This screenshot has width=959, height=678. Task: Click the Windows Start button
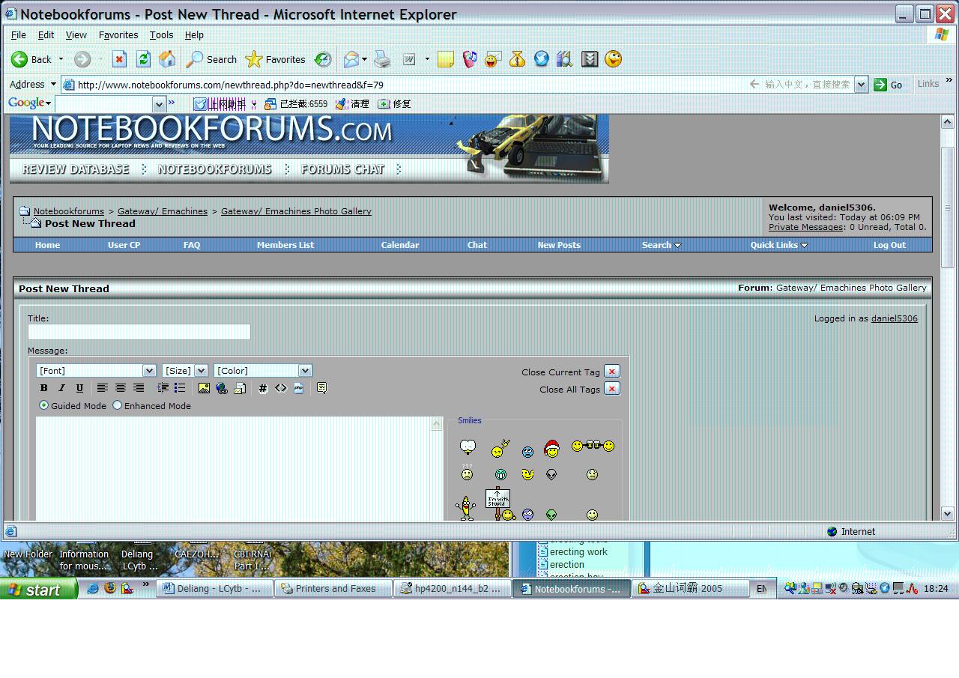pyautogui.click(x=38, y=590)
